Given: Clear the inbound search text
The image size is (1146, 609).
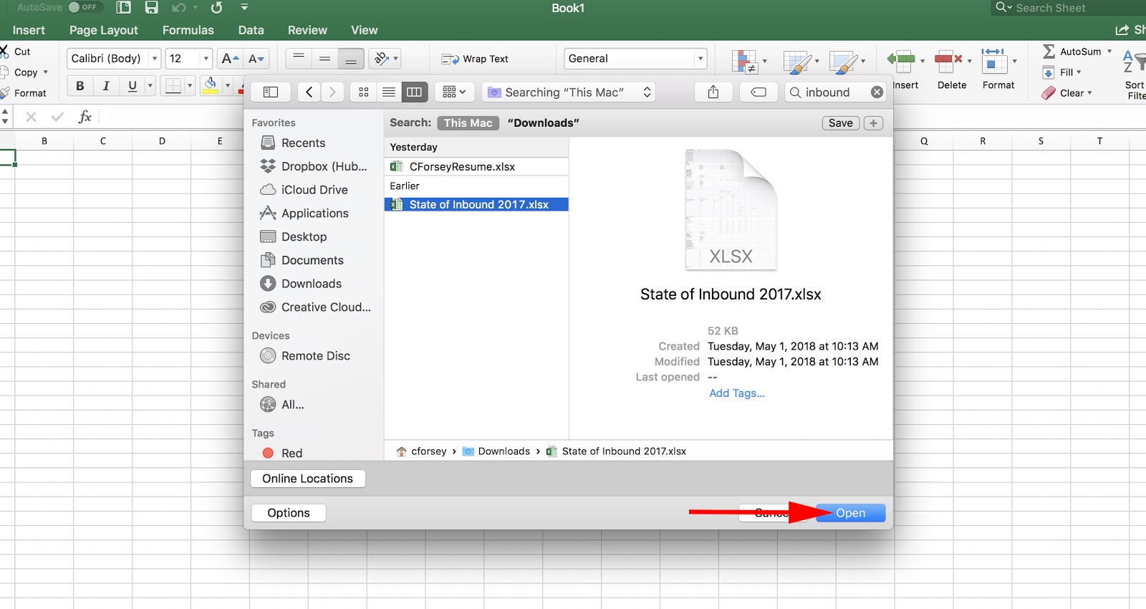Looking at the screenshot, I should pos(877,92).
